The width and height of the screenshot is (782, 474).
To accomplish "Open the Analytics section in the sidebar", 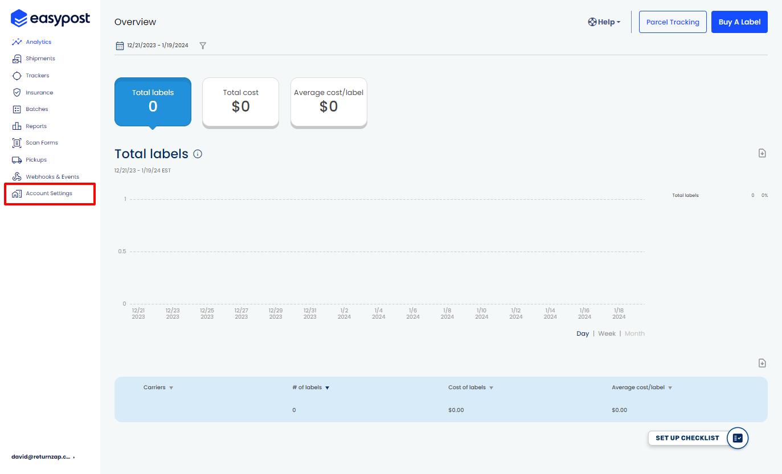I will tap(39, 41).
